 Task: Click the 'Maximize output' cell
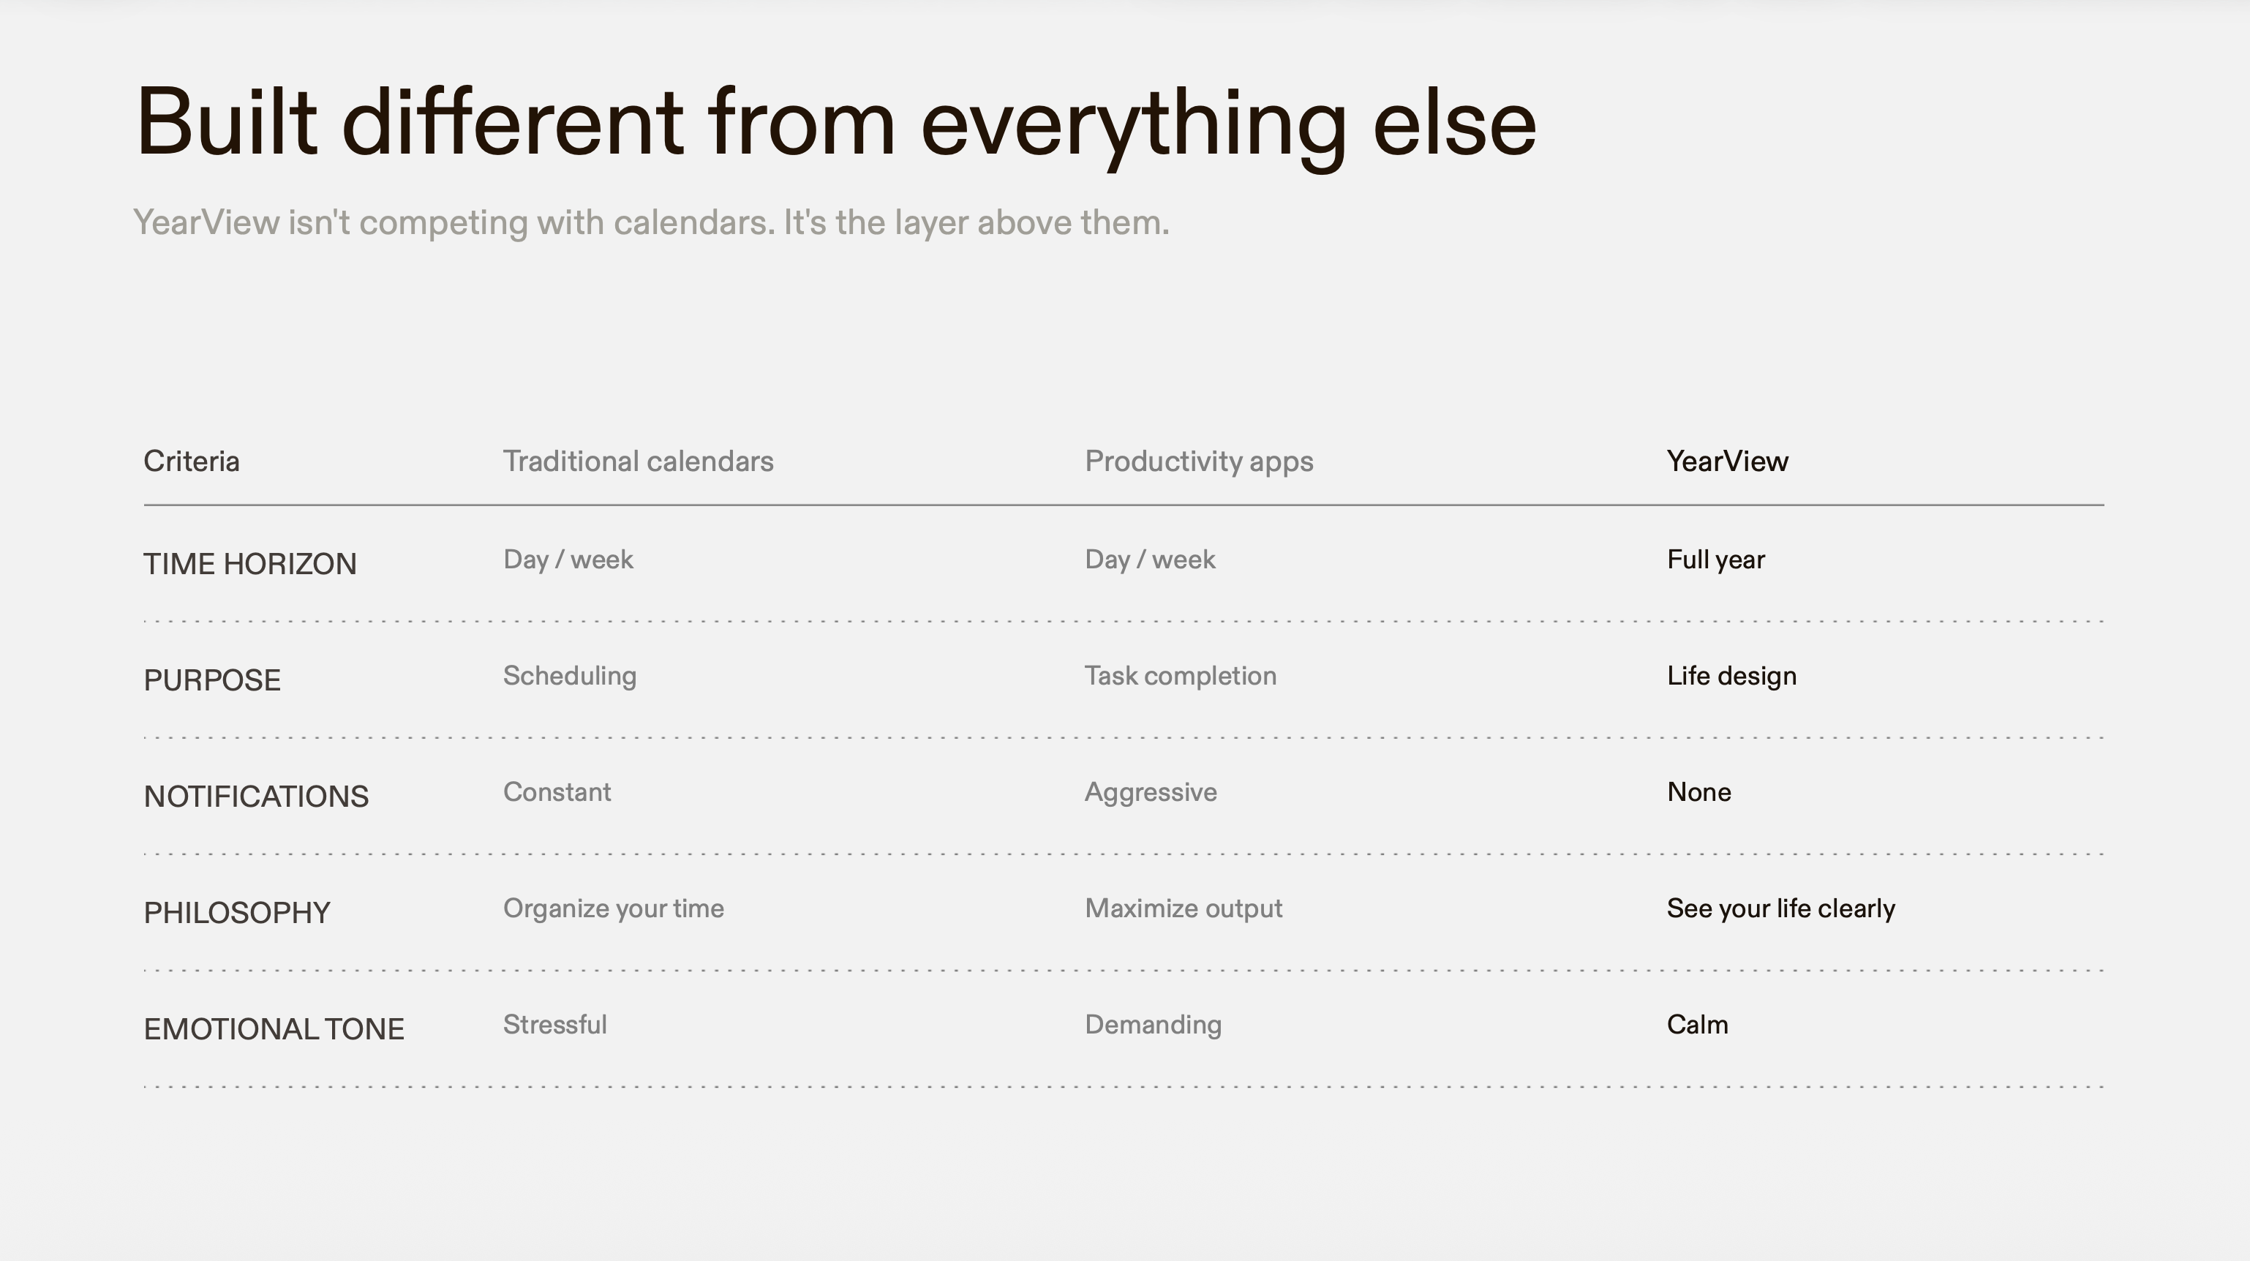tap(1183, 908)
